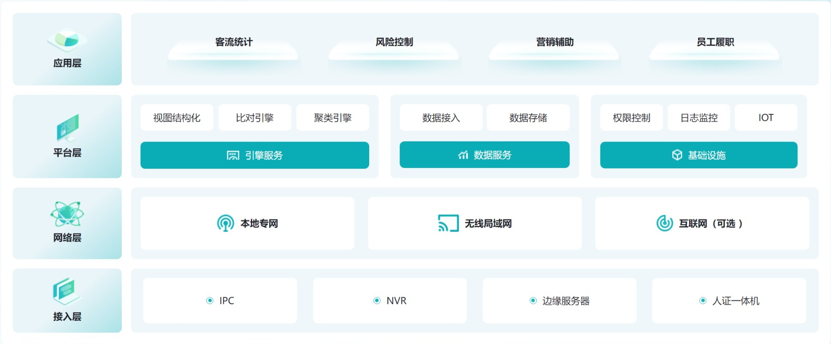Click the monitor icon above 平台层
This screenshot has width=831, height=344.
(x=67, y=127)
